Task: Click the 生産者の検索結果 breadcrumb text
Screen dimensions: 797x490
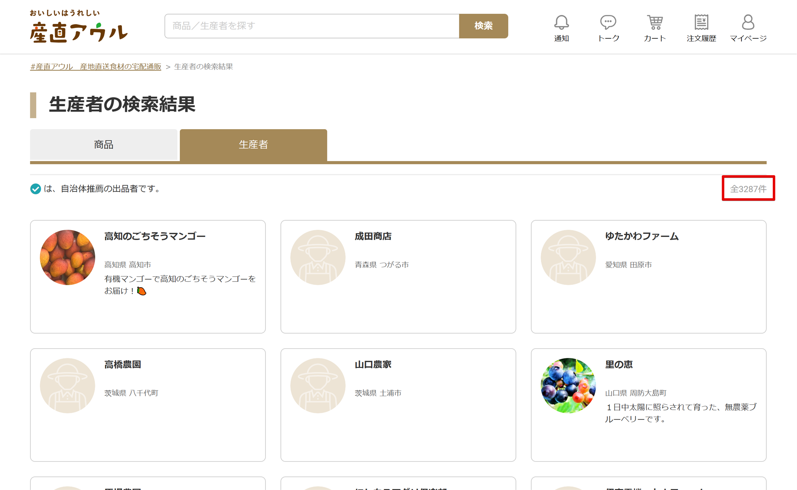Action: coord(204,67)
